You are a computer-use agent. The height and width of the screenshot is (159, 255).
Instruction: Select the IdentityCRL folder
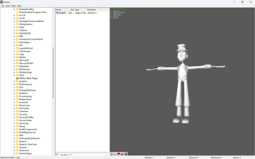coord(25,33)
